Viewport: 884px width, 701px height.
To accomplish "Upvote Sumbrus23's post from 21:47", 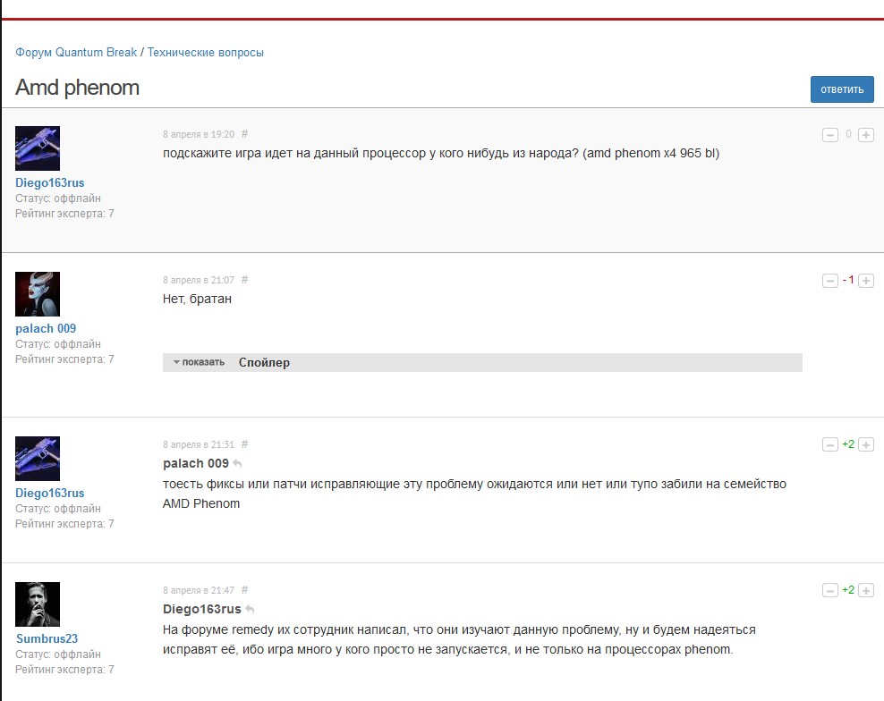I will pyautogui.click(x=866, y=590).
